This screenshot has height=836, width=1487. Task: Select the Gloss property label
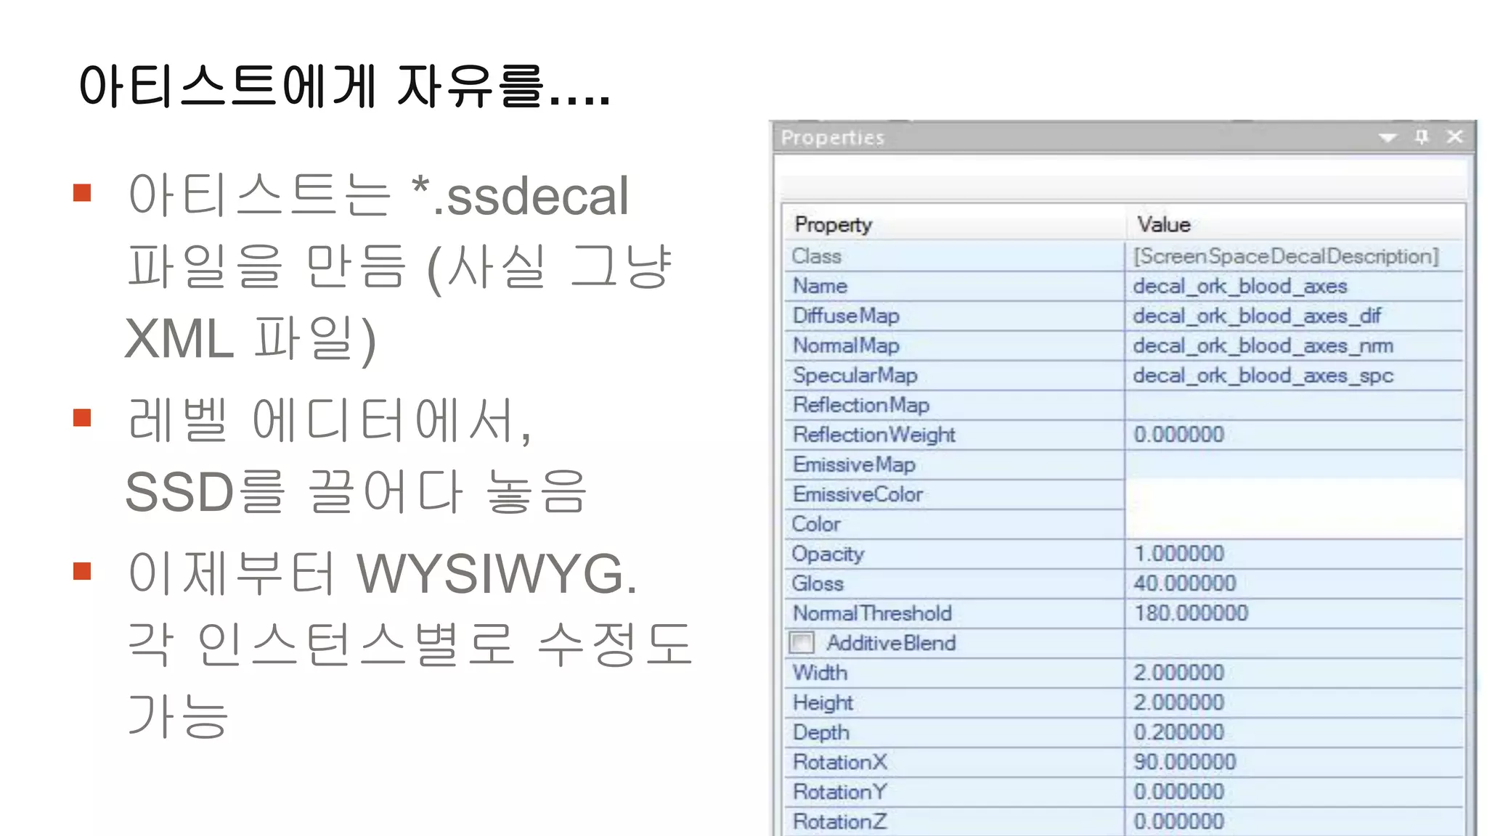coord(818,583)
